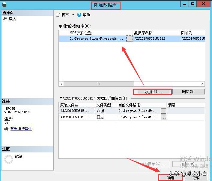Minimize the 附加数据库 dialog
Viewport: 212px width, 181px height.
[x=184, y=4]
